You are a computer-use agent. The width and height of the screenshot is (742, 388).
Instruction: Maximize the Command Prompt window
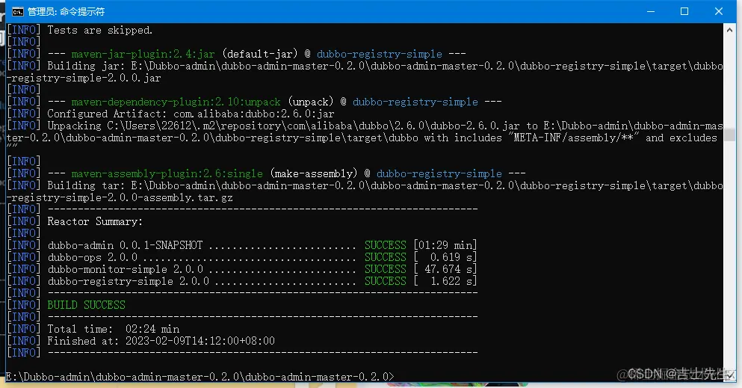[x=684, y=11]
